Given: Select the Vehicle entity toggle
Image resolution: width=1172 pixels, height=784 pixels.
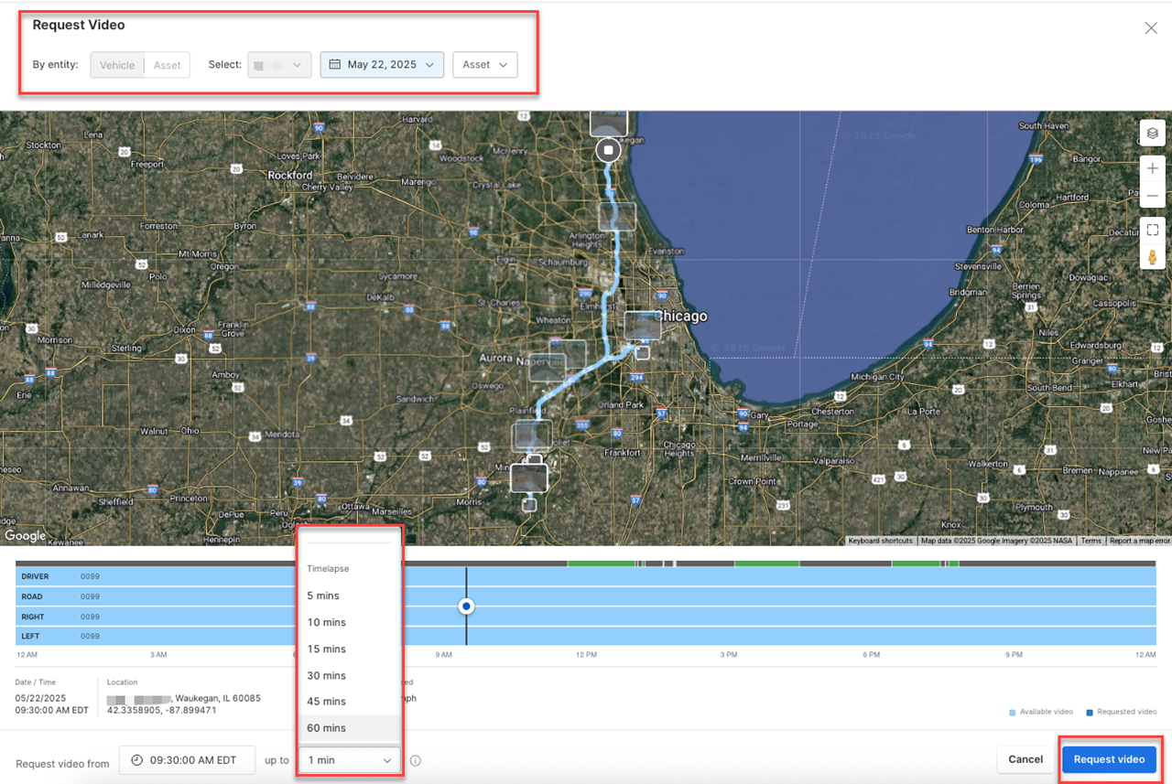Looking at the screenshot, I should (117, 65).
